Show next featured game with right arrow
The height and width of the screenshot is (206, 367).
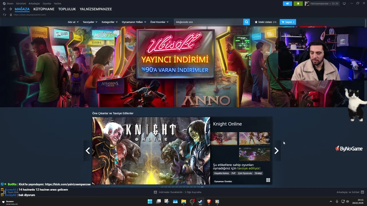pyautogui.click(x=276, y=150)
